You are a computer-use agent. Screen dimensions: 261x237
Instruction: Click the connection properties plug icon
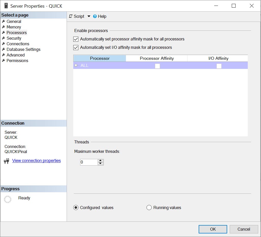7,161
